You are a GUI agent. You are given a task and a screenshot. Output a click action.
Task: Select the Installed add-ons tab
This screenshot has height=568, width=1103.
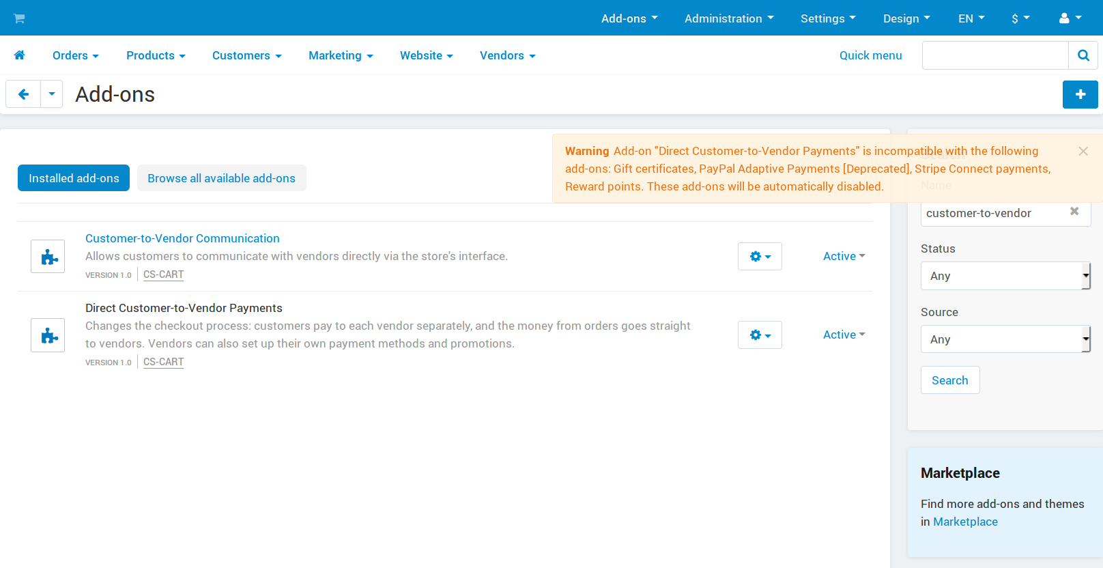tap(74, 178)
